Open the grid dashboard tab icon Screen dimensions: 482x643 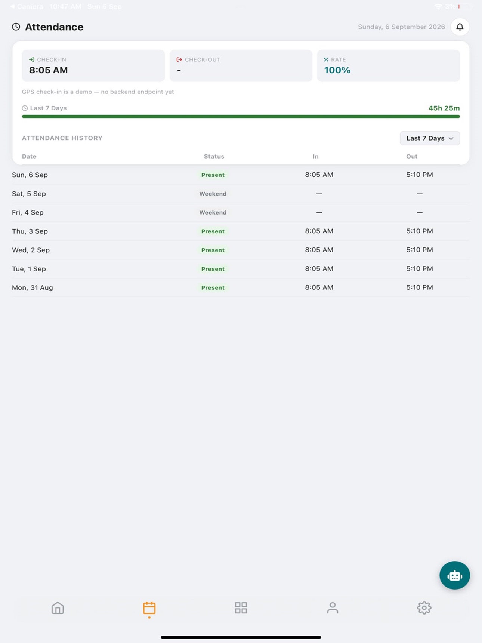241,608
